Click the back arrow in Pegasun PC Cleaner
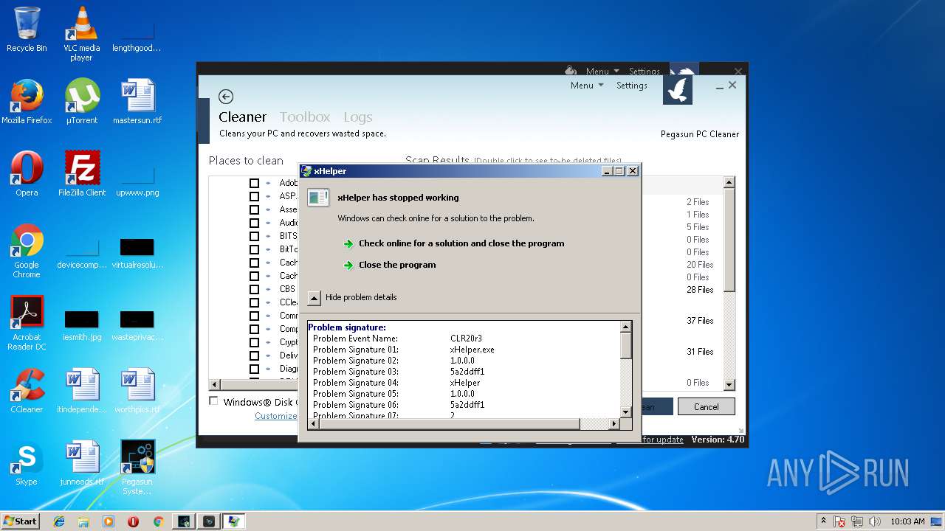Screen dimensions: 945x531 pyautogui.click(x=226, y=97)
